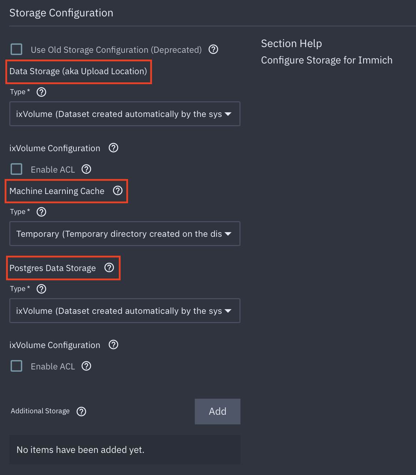Click the Machine Learning Cache help icon
The height and width of the screenshot is (475, 416).
tap(118, 191)
